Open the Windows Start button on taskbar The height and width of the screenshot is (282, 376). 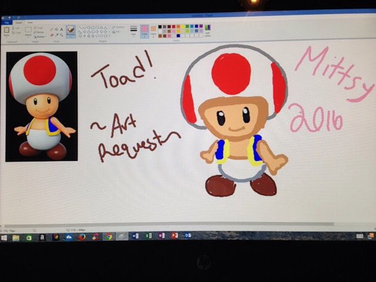pyautogui.click(x=4, y=238)
